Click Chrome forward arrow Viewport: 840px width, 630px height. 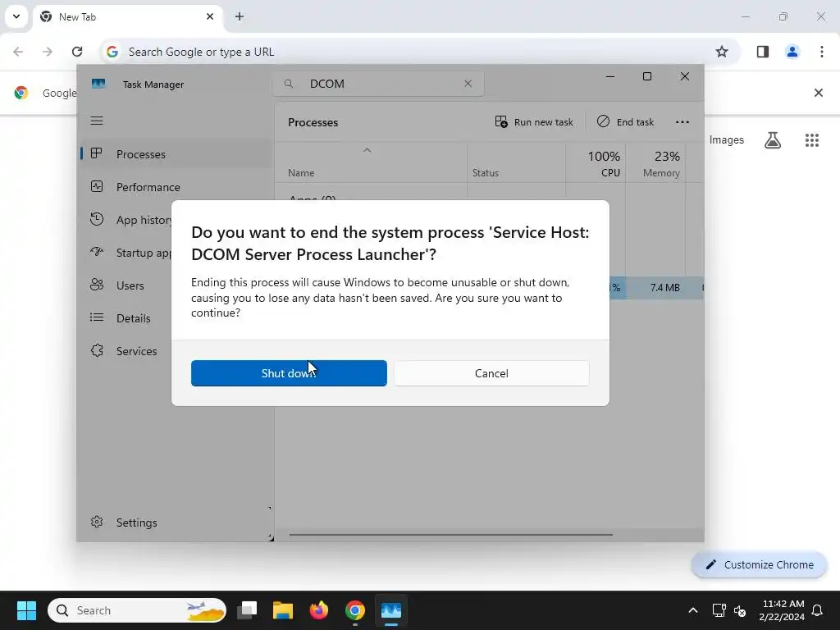coord(48,52)
